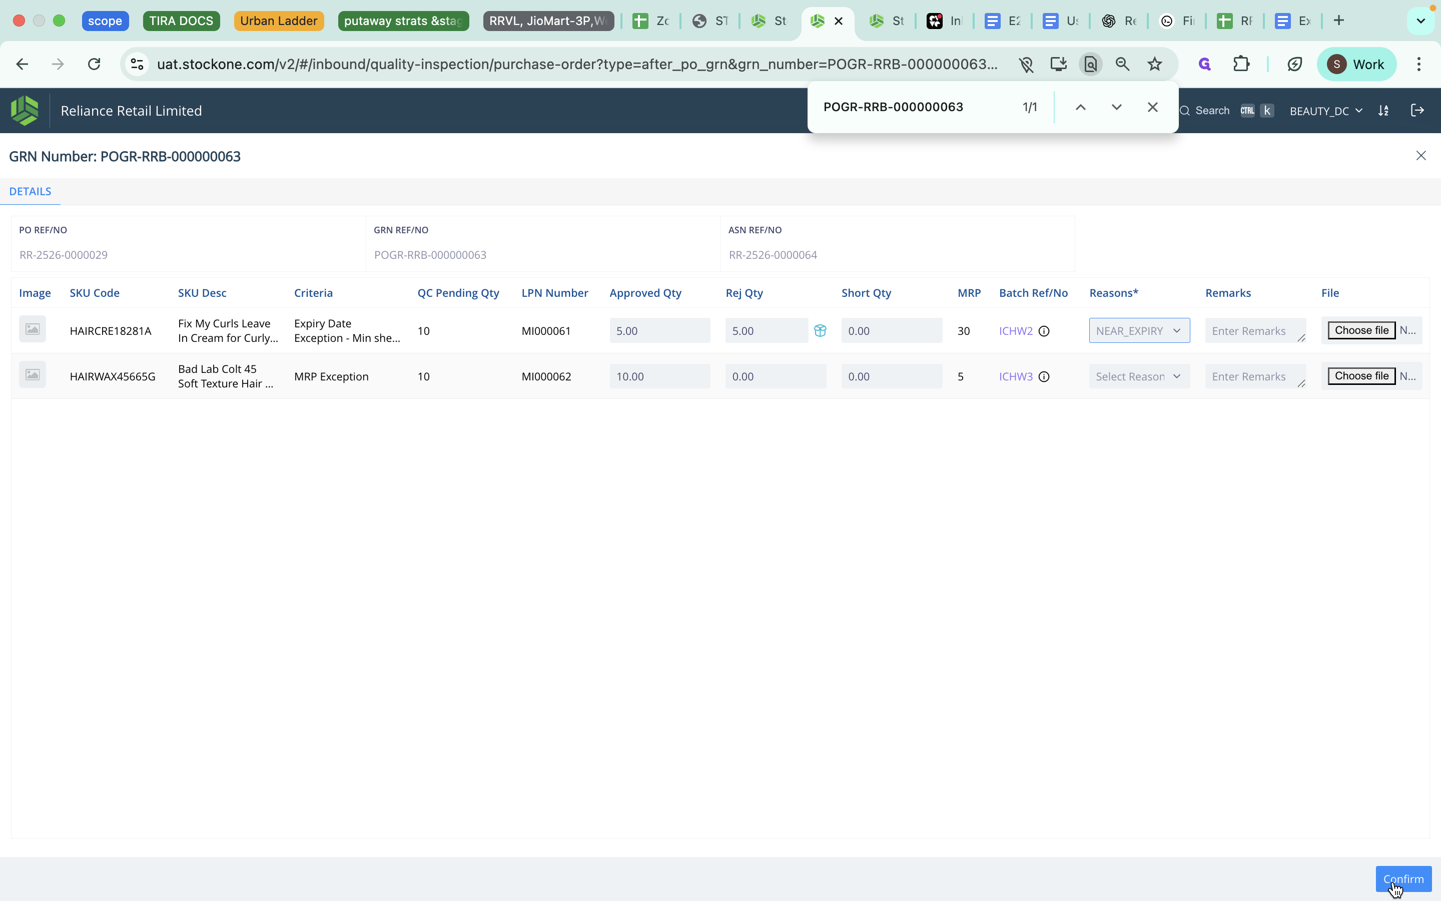Image resolution: width=1441 pixels, height=901 pixels.
Task: Select the DETAILS tab
Action: [x=30, y=191]
